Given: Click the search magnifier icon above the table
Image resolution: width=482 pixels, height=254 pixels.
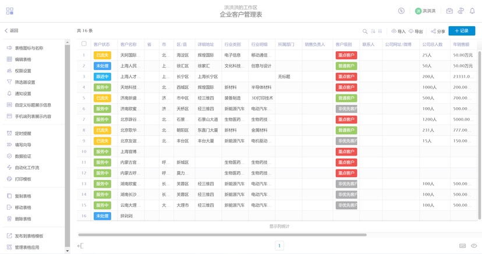Looking at the screenshot, I should [x=365, y=31].
